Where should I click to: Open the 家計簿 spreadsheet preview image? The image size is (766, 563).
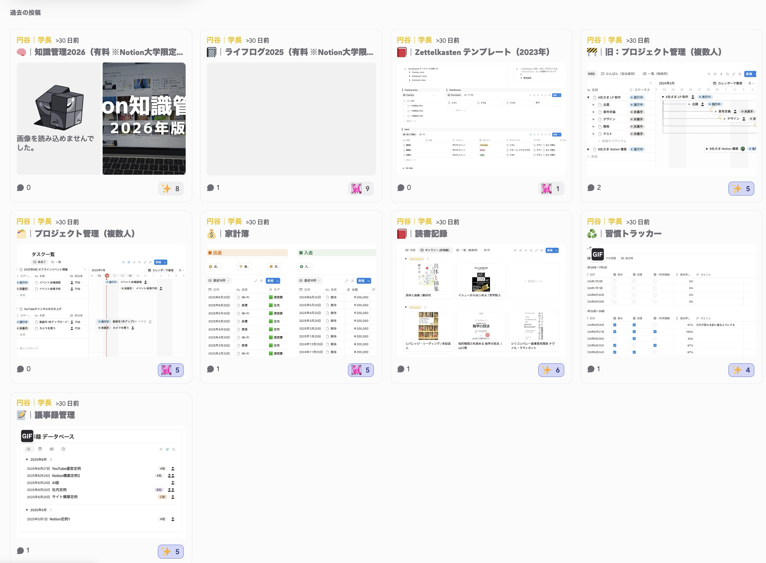(291, 300)
